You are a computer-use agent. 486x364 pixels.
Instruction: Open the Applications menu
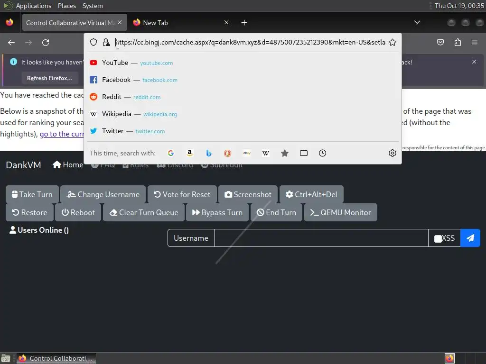tap(34, 6)
